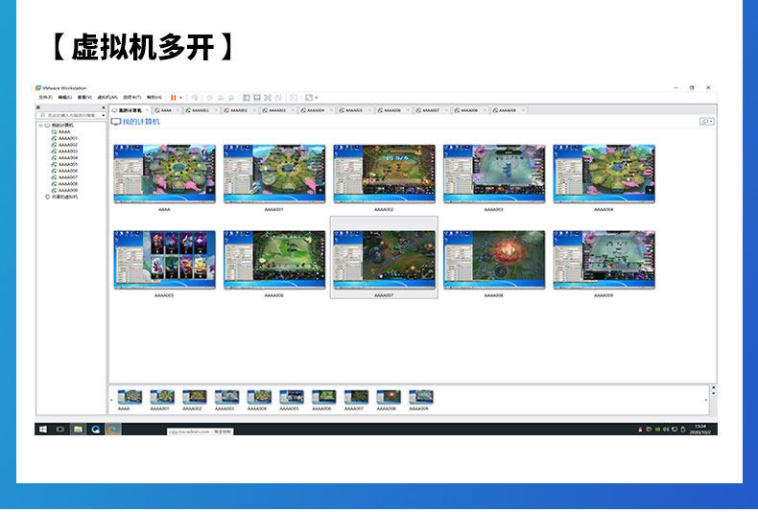
Task: Select the AAAA virtual machine large thumbnail
Action: (x=164, y=174)
